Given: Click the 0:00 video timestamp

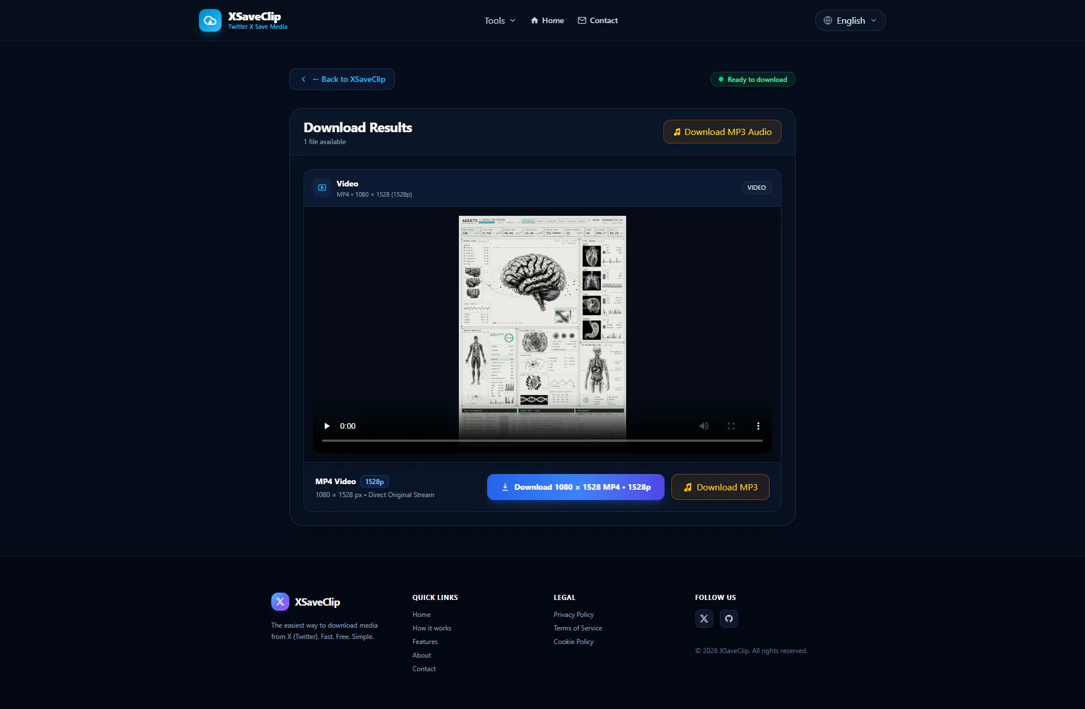Looking at the screenshot, I should click(348, 426).
